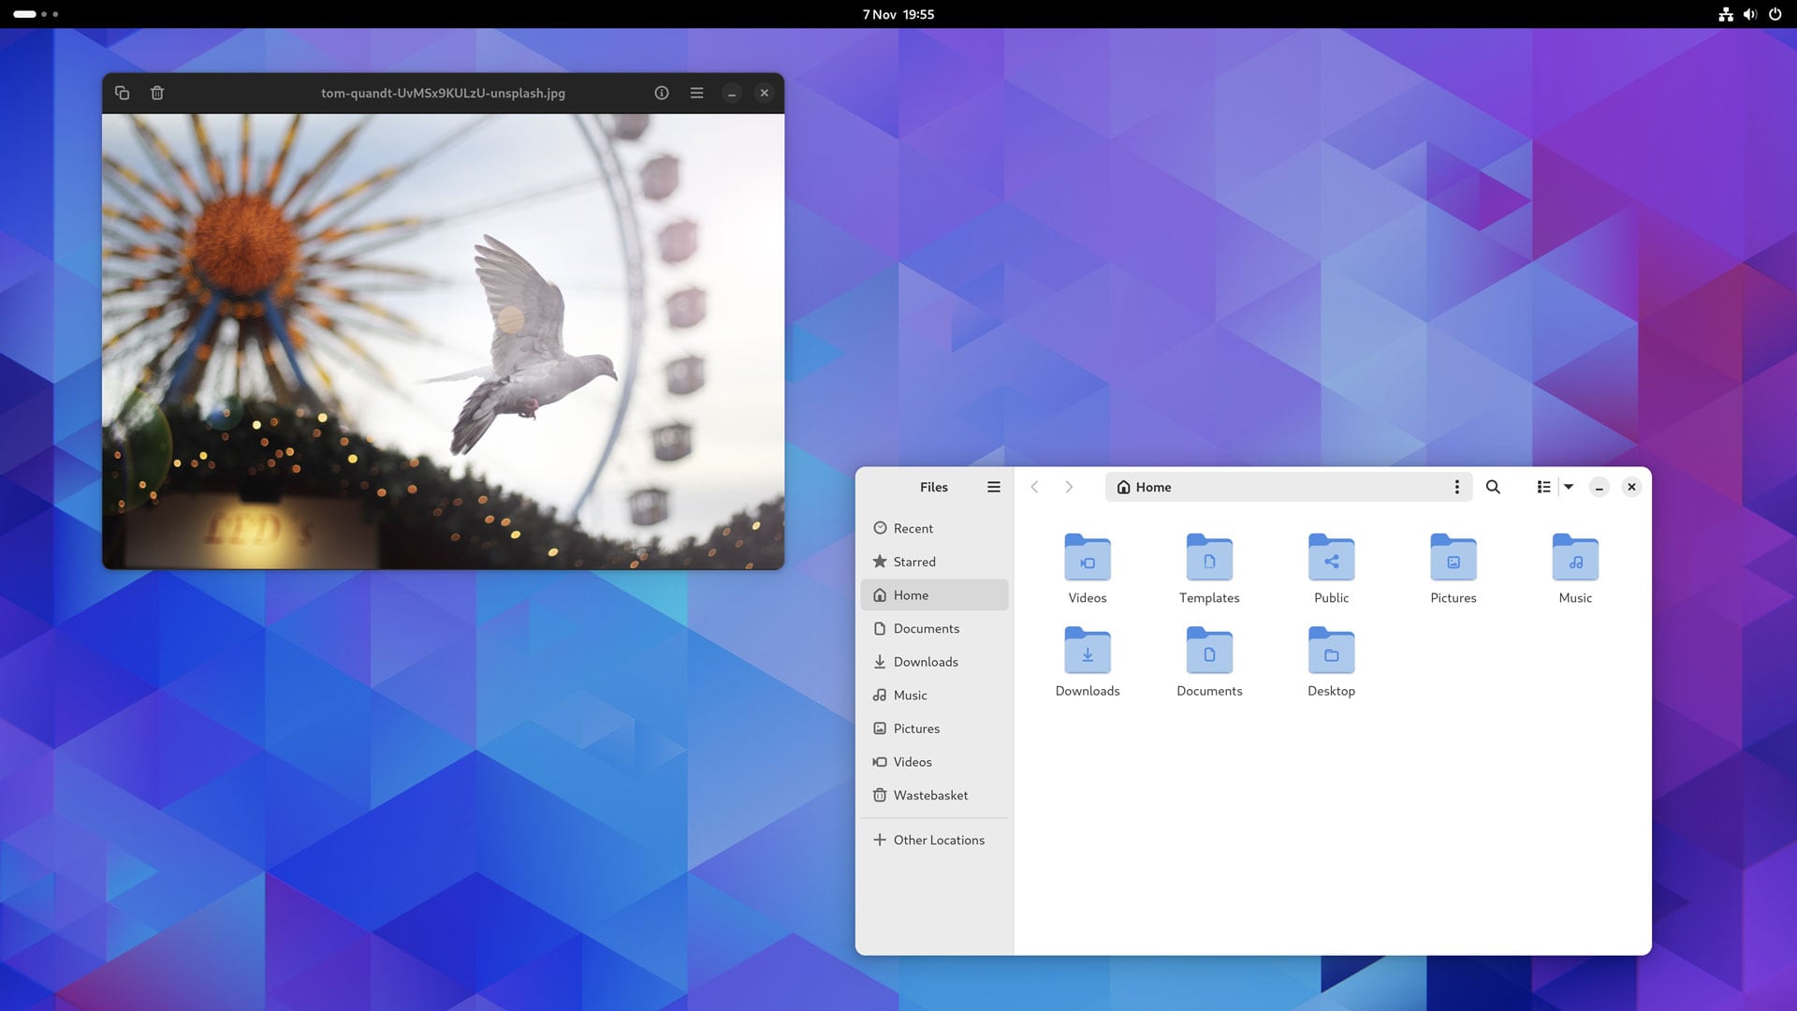Expand the list view sort dropdown in Files
Screen dimensions: 1797x1011
click(1569, 487)
